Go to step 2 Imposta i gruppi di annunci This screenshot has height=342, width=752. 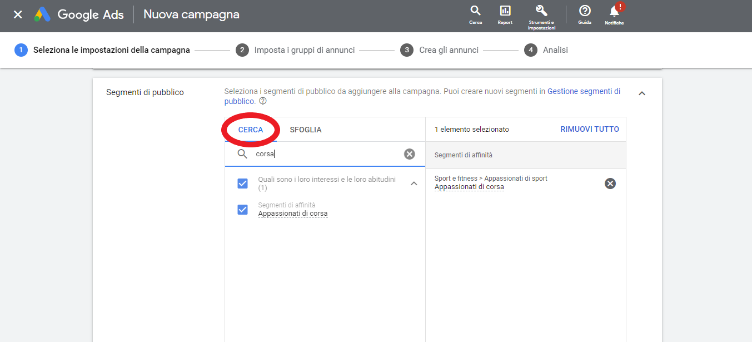coord(304,50)
